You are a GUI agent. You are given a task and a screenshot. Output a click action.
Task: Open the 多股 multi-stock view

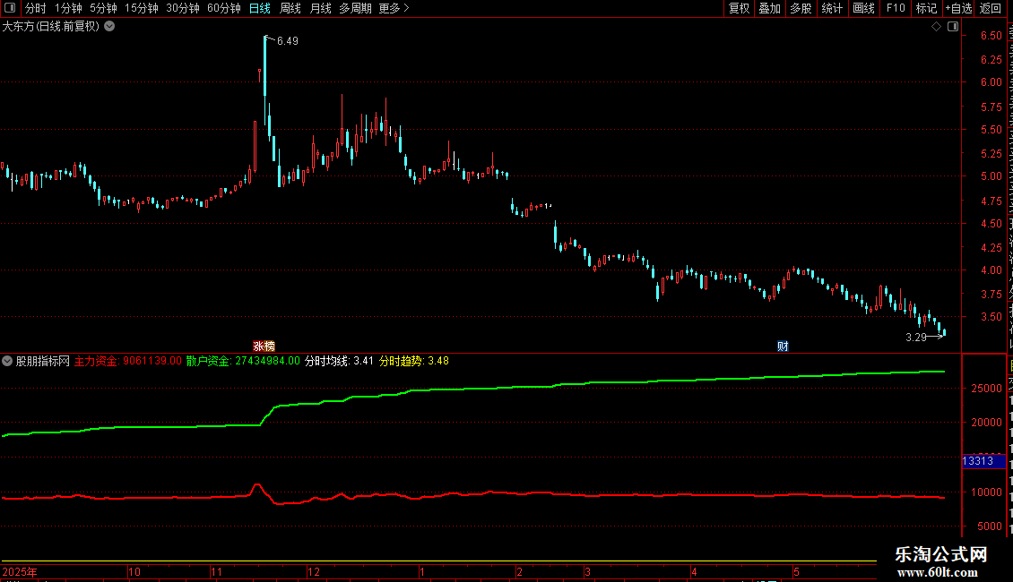tap(801, 8)
